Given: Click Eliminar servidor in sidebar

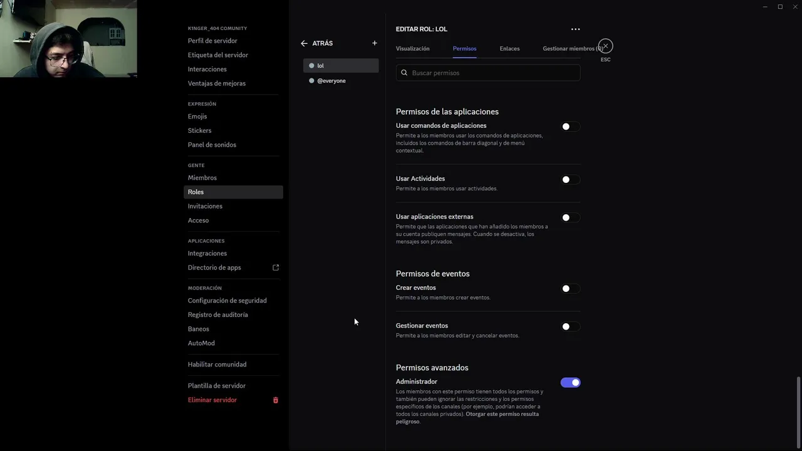Looking at the screenshot, I should (212, 400).
